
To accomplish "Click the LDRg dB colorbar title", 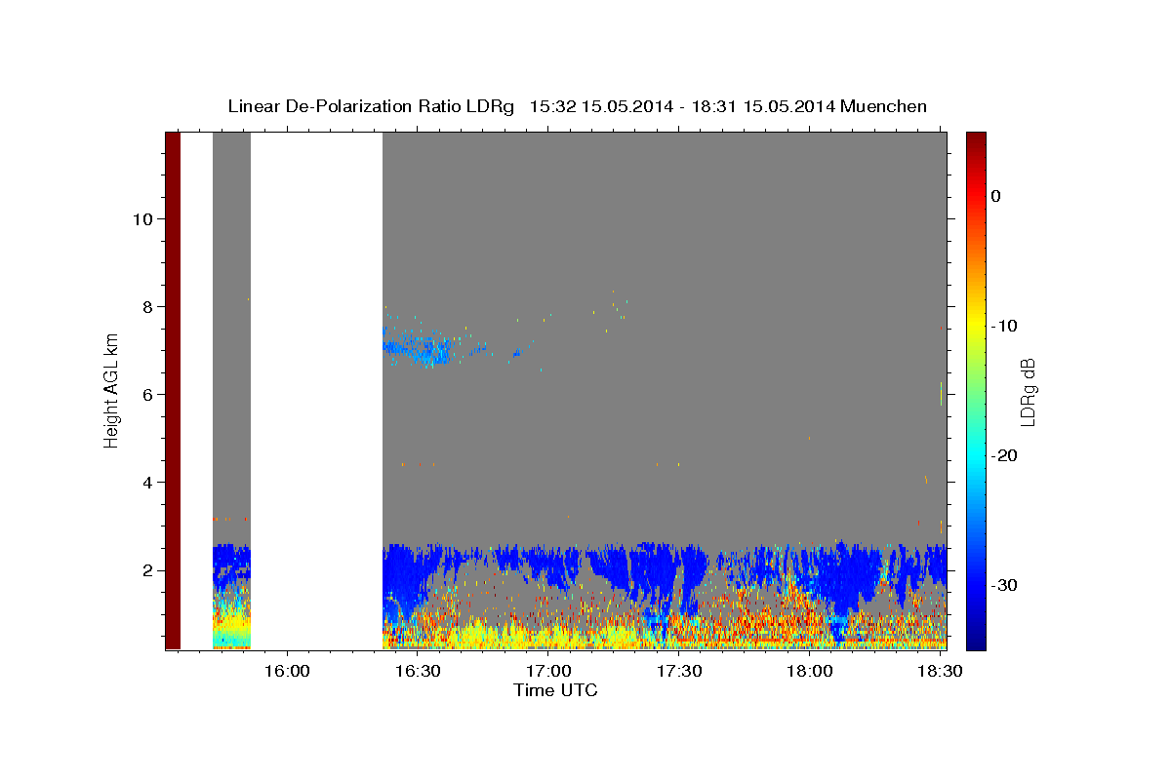I will (1028, 391).
